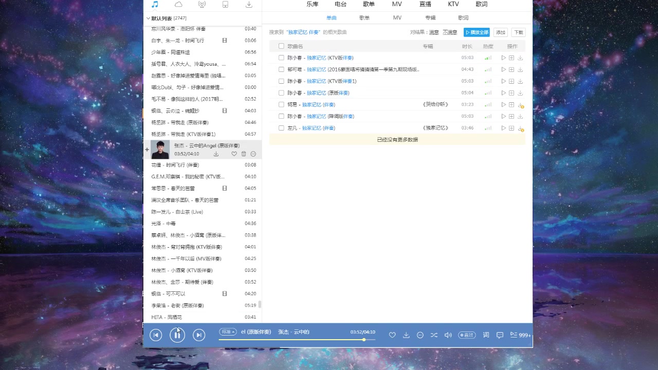Image resolution: width=658 pixels, height=370 pixels.
Task: Select the 专辑 search results tab
Action: 430,18
